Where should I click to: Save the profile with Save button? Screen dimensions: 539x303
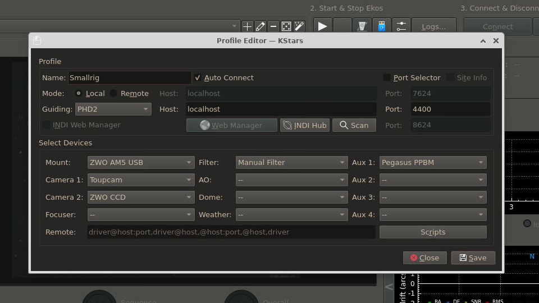[x=473, y=258]
